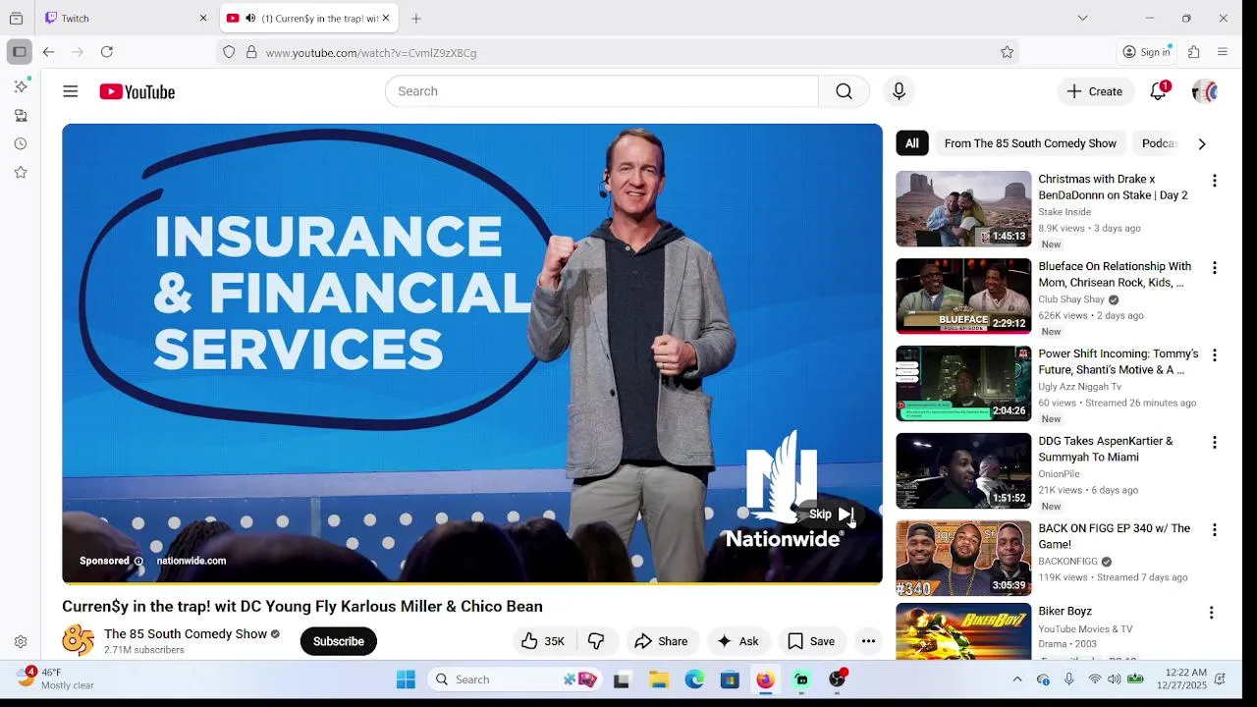Click the Create button
Image resolution: width=1257 pixels, height=707 pixels.
click(1096, 91)
